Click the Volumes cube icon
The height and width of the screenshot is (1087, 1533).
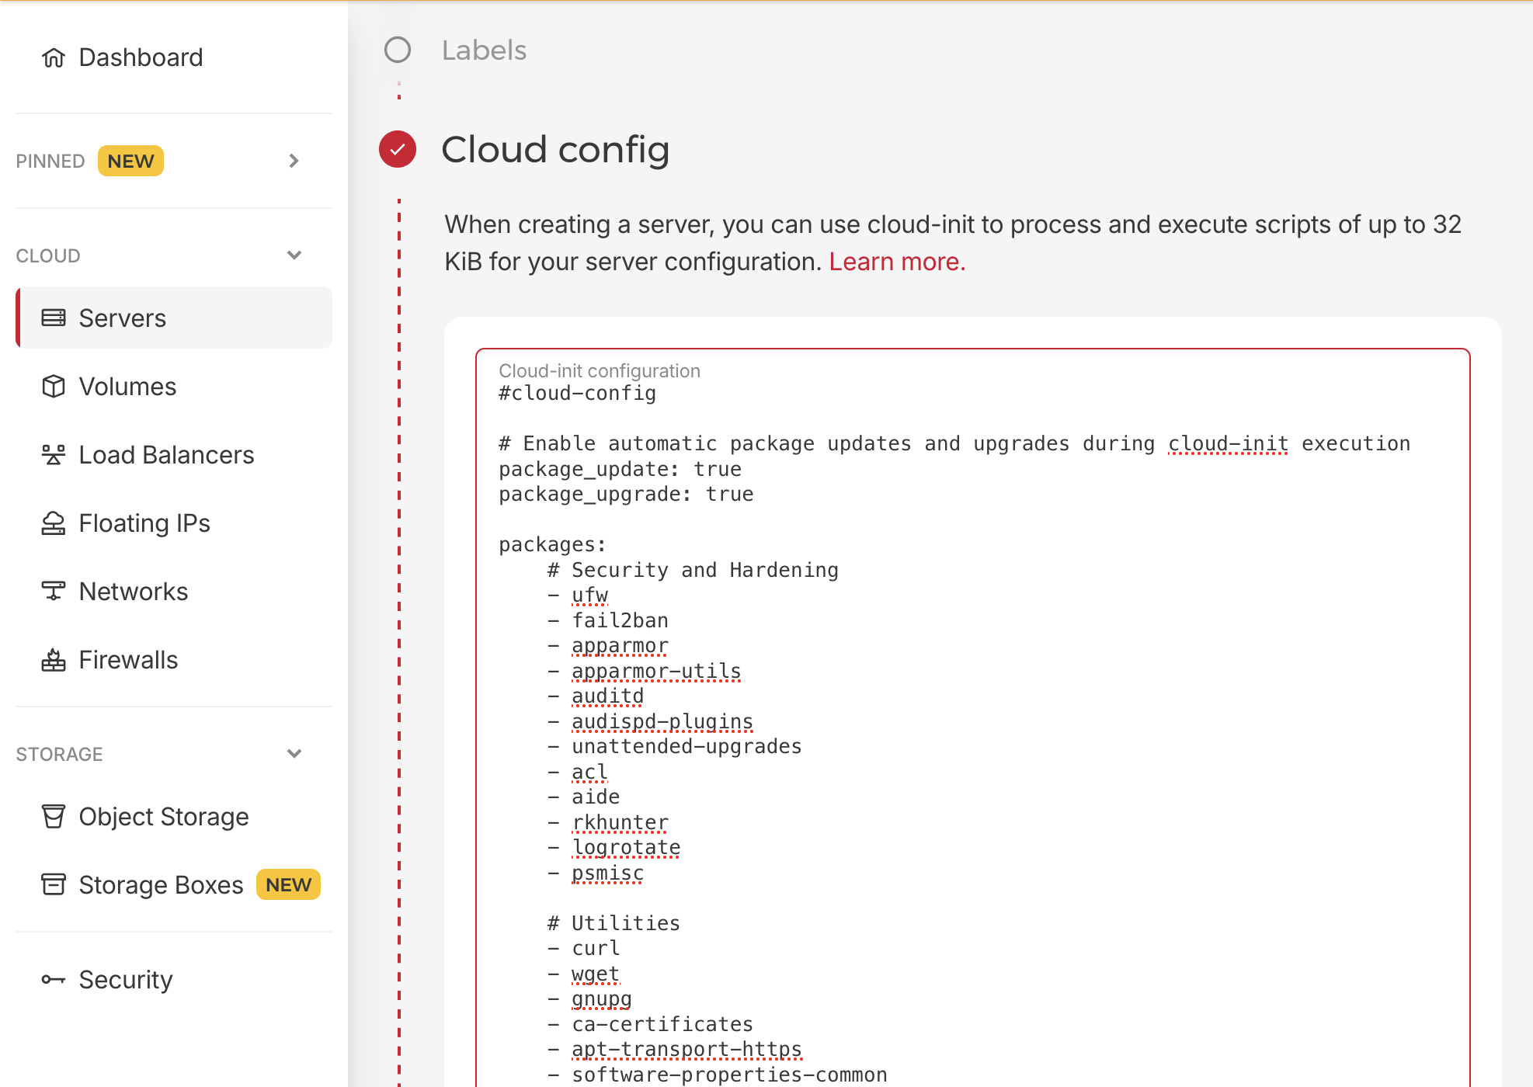[54, 386]
